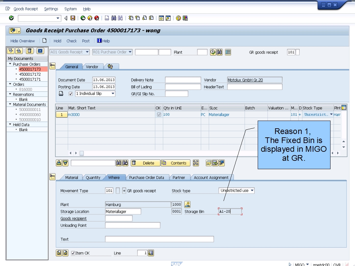Collapse the Reservations tree node

pos(10,94)
